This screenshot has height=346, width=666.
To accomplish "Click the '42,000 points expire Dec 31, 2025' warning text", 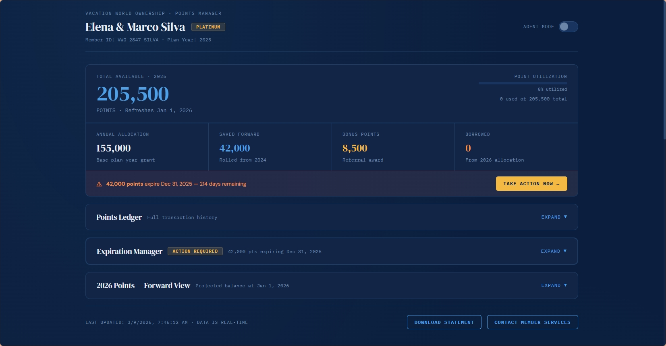I will (x=176, y=184).
